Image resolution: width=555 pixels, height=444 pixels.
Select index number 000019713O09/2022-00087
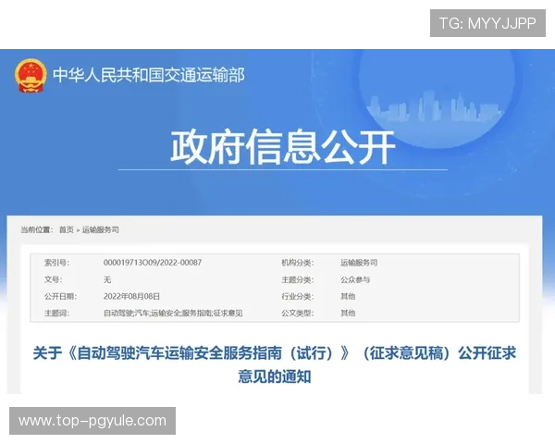click(153, 263)
